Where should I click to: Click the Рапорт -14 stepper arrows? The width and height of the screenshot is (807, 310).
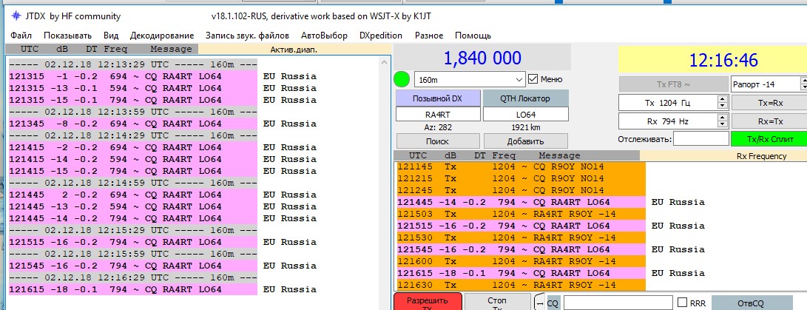pyautogui.click(x=802, y=84)
